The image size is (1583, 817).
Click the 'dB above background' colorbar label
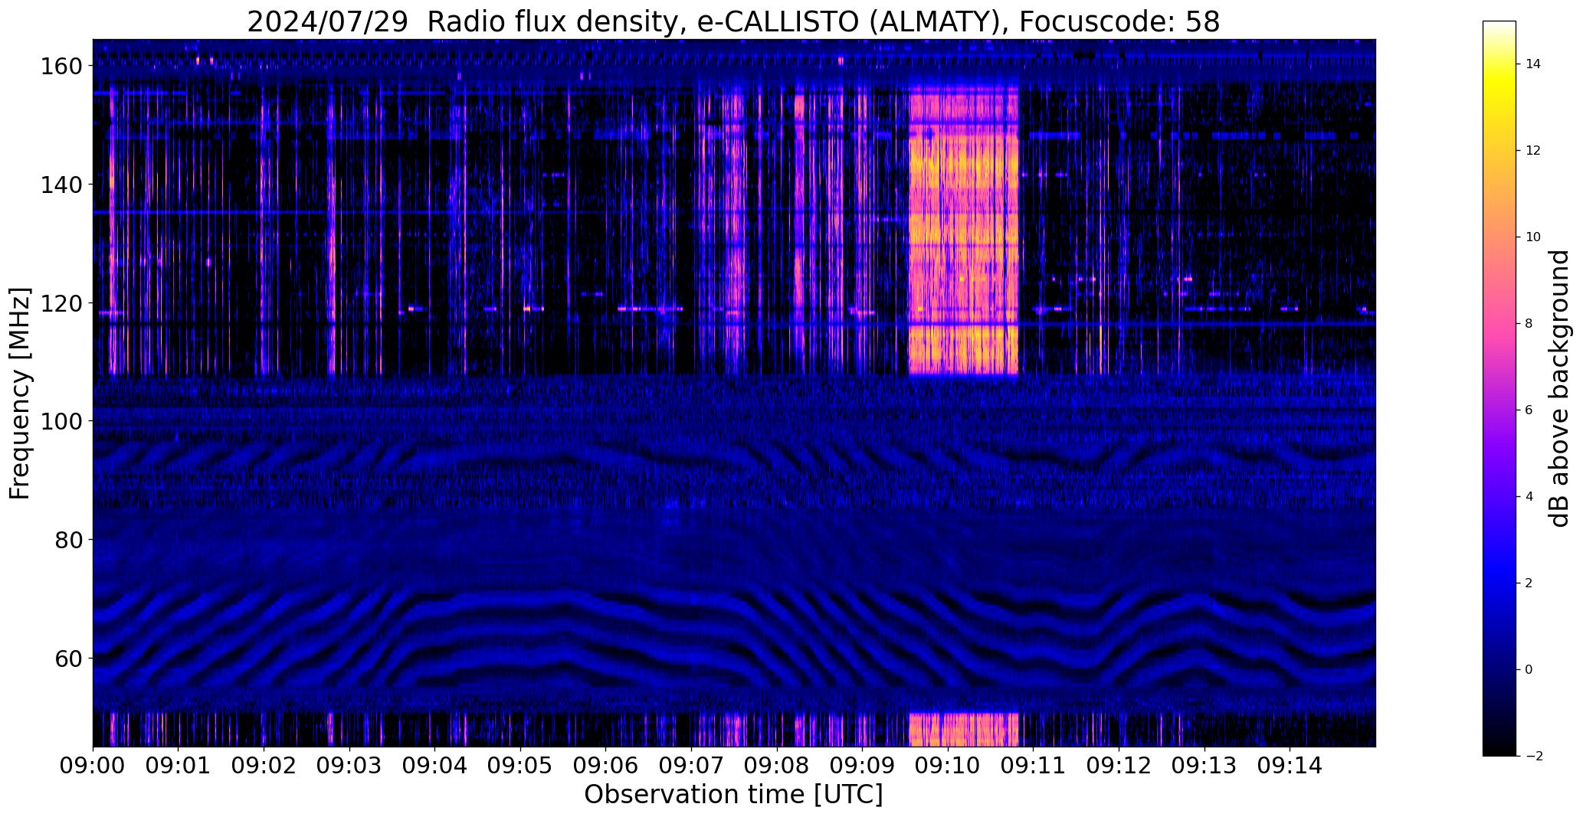tap(1558, 388)
